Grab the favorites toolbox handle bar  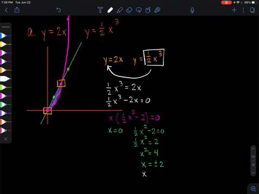pyautogui.click(x=6, y=27)
